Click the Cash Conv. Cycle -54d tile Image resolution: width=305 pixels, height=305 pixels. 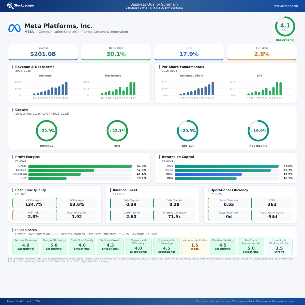pos(272,215)
